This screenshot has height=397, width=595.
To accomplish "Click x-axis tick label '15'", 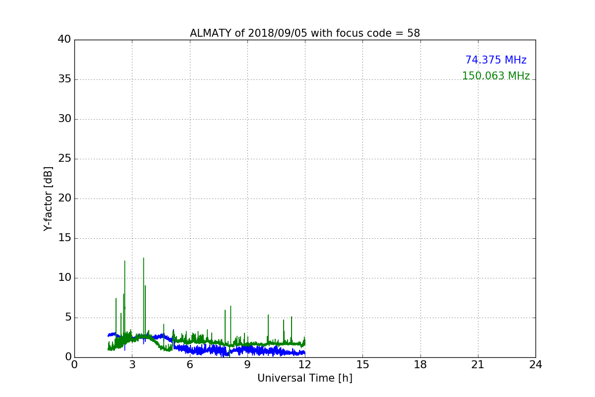I will 362,365.
